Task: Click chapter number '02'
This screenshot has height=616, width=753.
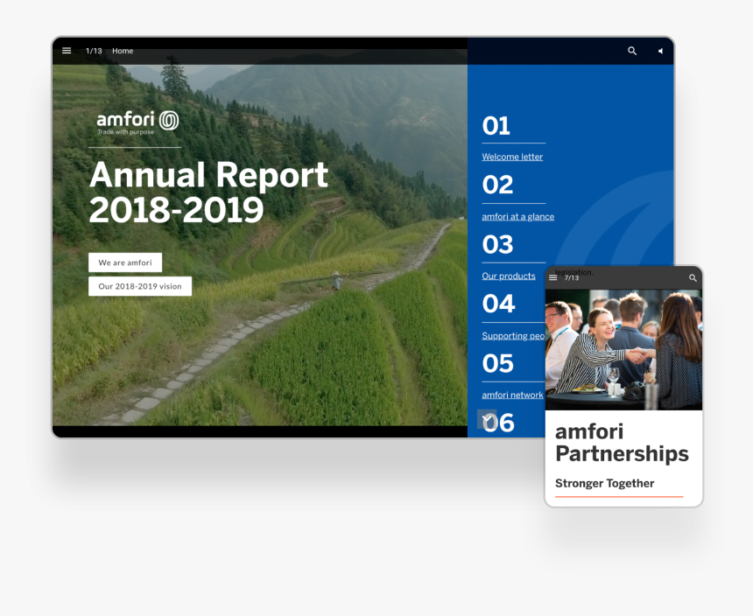Action: (497, 185)
